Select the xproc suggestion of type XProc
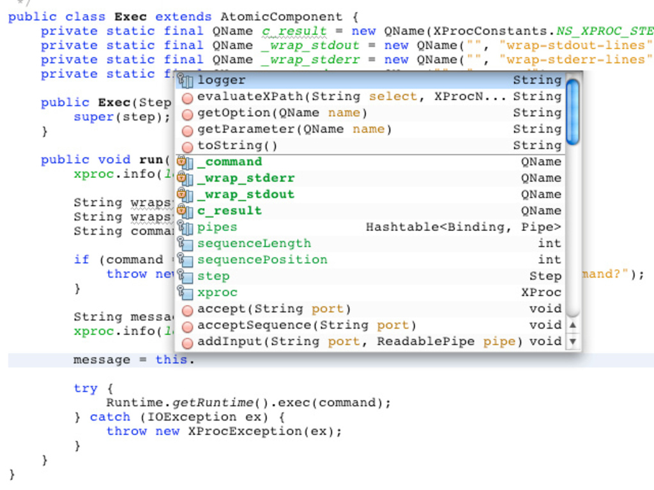654x490 pixels. coord(370,292)
